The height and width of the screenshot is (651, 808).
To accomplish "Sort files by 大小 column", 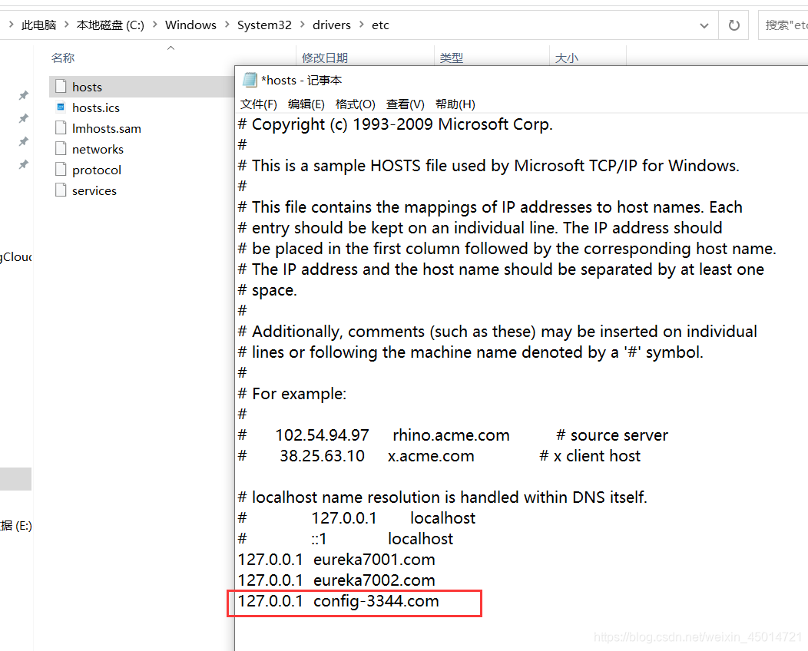I will coord(566,58).
